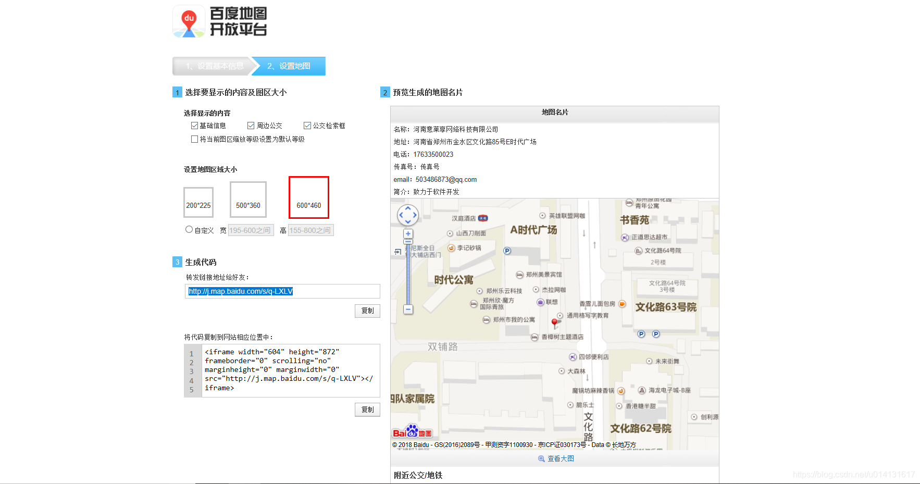Image resolution: width=920 pixels, height=484 pixels.
Task: Click the 李记砂锅 restaurant icon
Action: (452, 248)
